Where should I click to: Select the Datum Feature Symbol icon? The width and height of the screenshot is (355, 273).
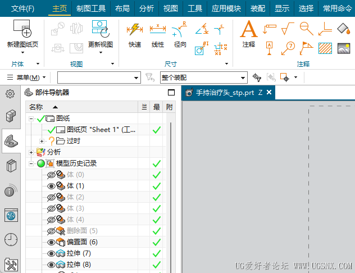point(269,48)
